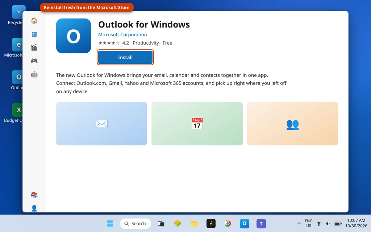
Task: View the calendar July 17 screenshot
Action: 197,124
